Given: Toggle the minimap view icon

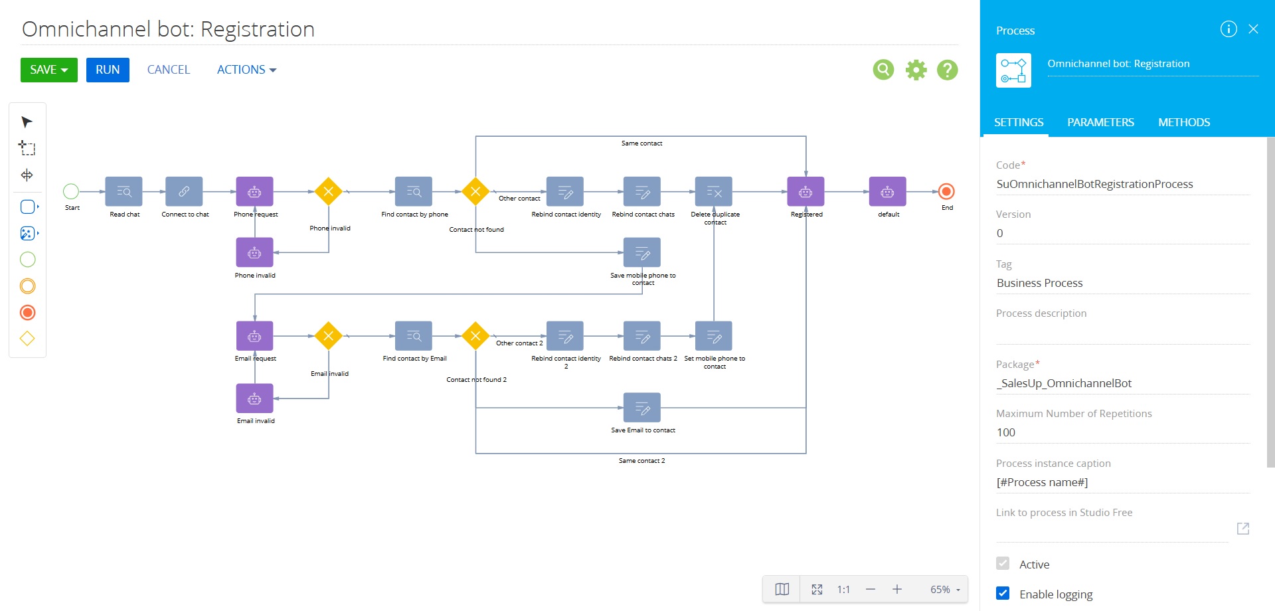Looking at the screenshot, I should coord(782,590).
